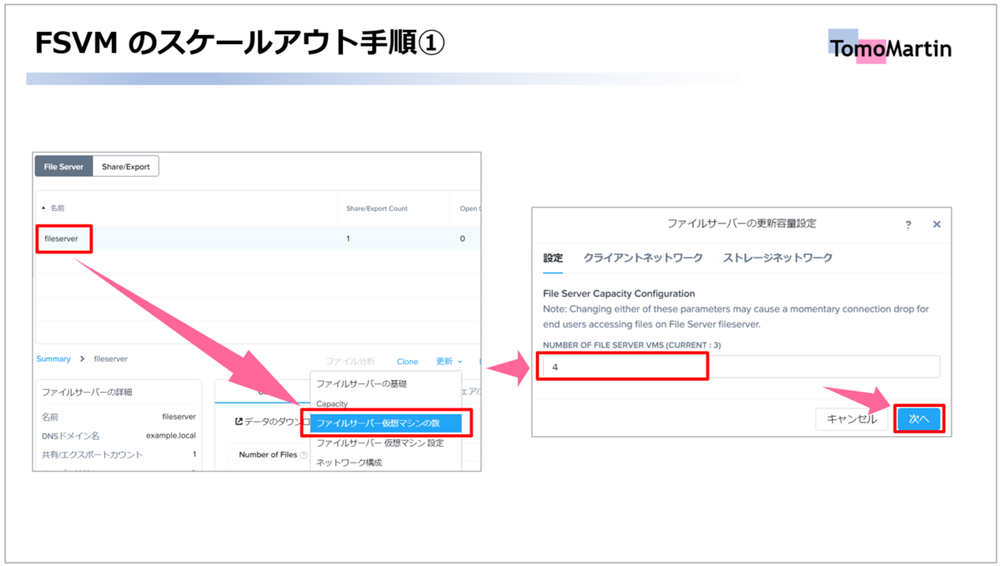Expand the 更新 dropdown menu

pyautogui.click(x=448, y=362)
